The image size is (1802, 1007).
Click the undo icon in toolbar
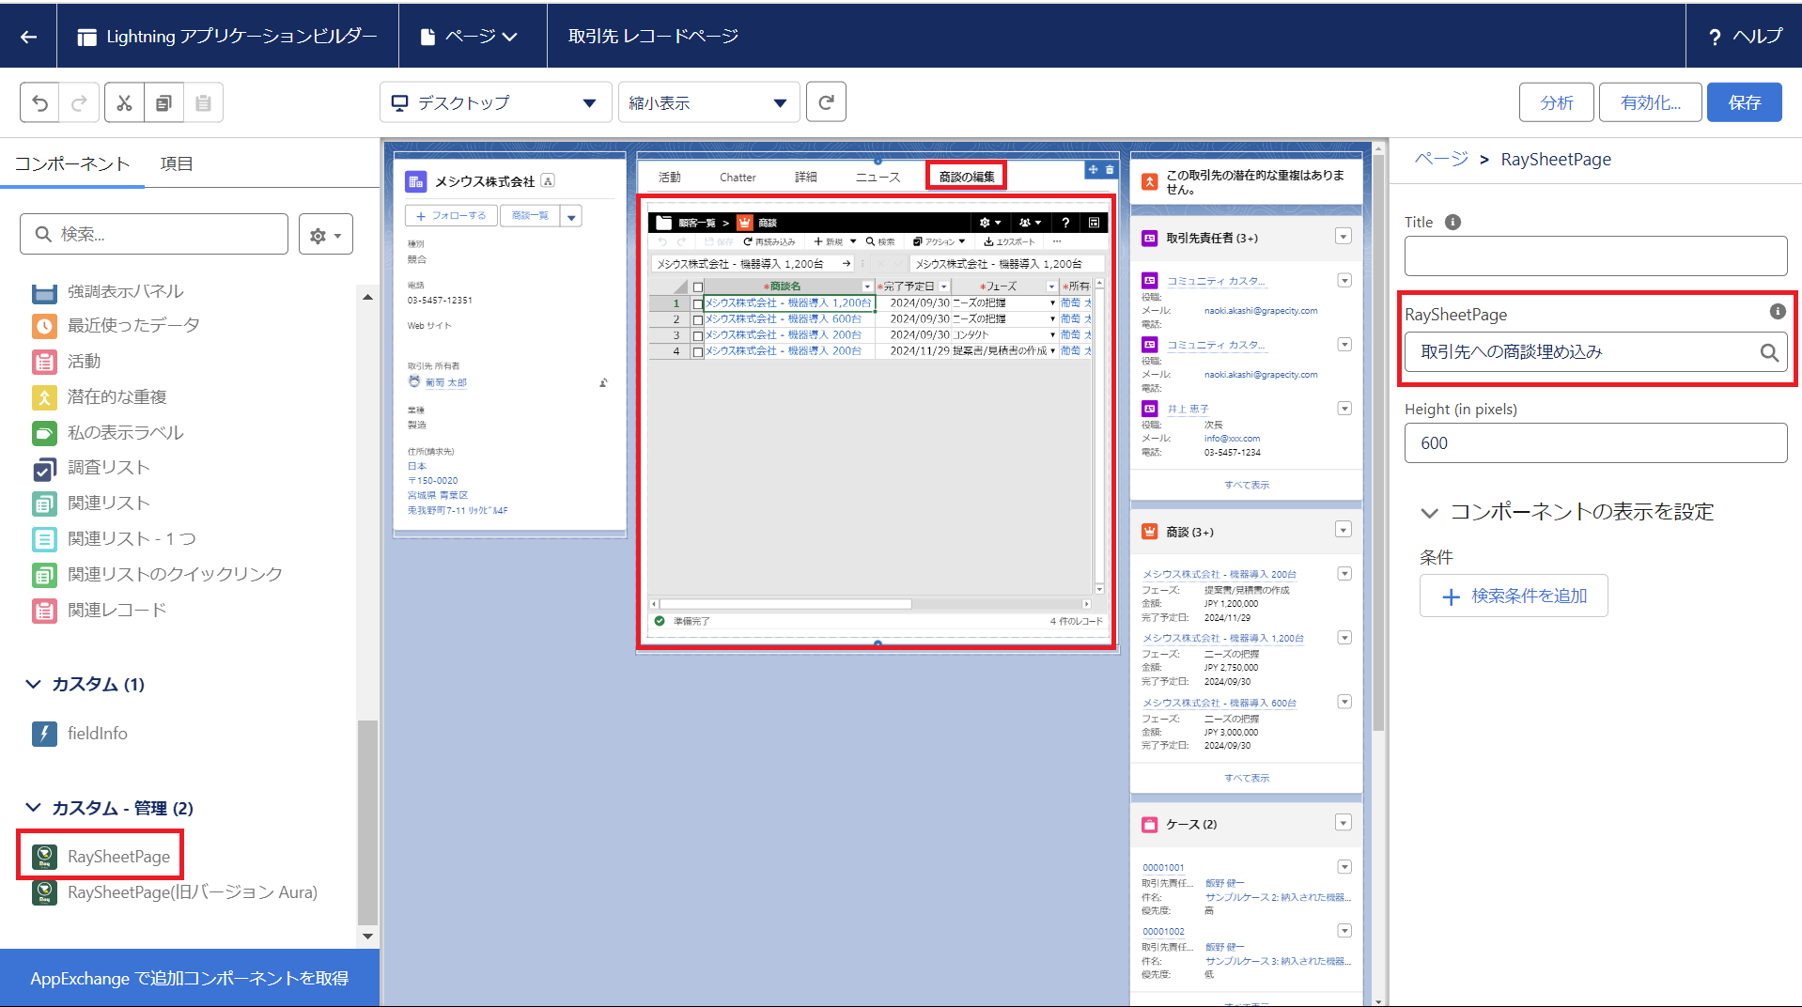[x=39, y=102]
